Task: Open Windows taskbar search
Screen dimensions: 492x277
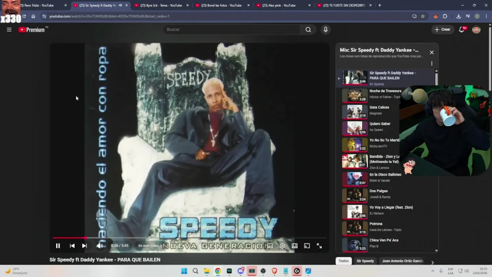Action: [x=195, y=271]
